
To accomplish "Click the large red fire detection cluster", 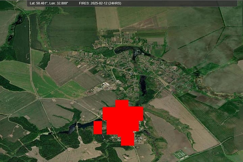I will coord(123,122).
